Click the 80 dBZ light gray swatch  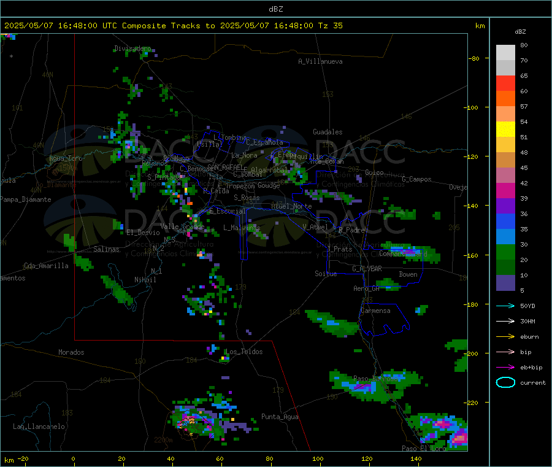(505, 53)
